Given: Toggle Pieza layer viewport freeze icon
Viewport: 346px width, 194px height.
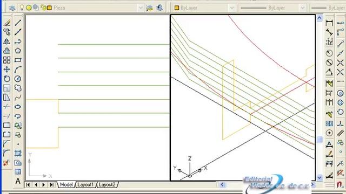Looking at the screenshot, I should 36,8.
